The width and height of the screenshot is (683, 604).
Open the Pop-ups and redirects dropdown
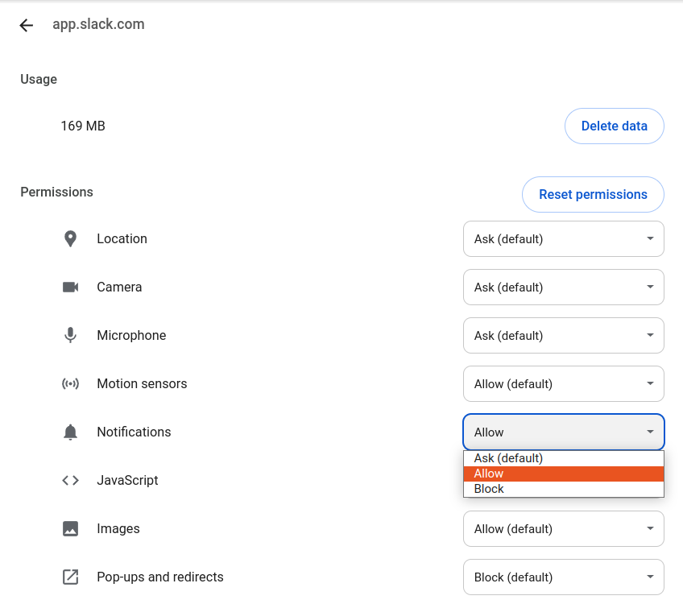pos(563,577)
